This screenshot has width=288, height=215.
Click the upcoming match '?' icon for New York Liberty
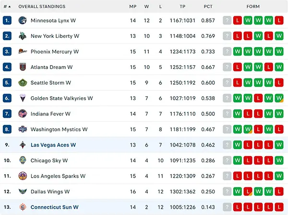coord(227,36)
